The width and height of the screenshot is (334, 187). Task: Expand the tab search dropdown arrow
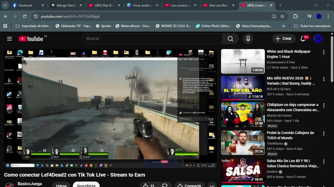[x=5, y=5]
